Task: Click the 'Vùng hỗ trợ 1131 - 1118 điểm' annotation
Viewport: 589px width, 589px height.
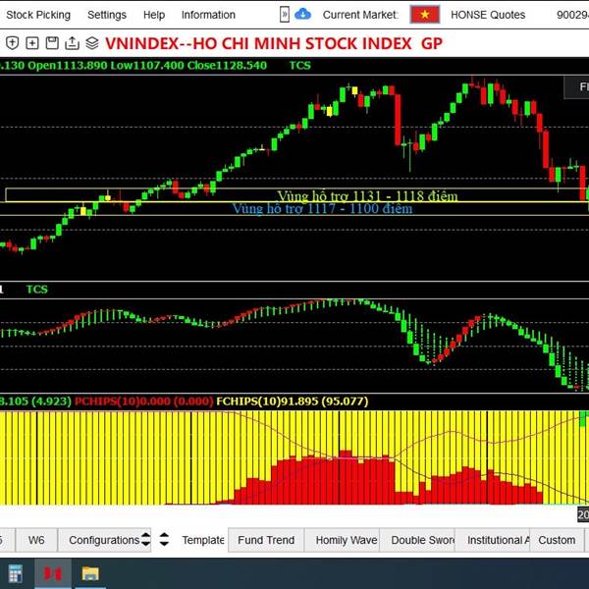Action: coord(367,196)
